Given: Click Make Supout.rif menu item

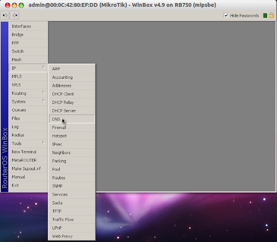Looking at the screenshot, I should [28, 168].
